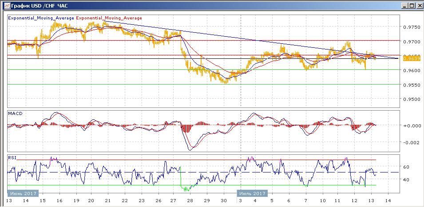Minimize the USD/CHF chart window

(x=404, y=6)
